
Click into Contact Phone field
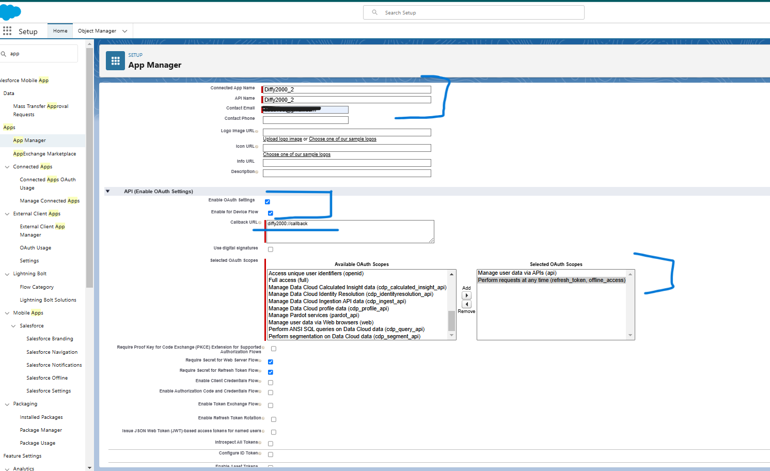tap(305, 120)
